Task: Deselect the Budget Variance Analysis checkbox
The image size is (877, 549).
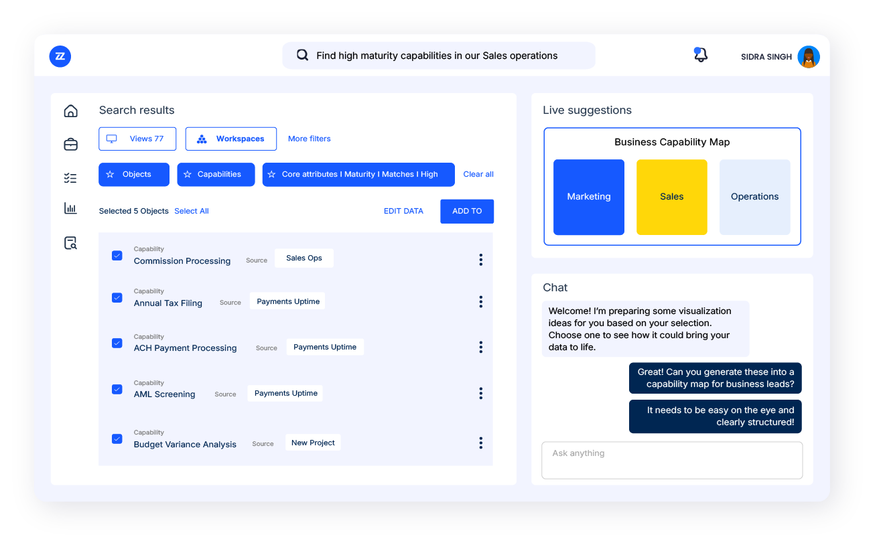Action: pos(117,439)
